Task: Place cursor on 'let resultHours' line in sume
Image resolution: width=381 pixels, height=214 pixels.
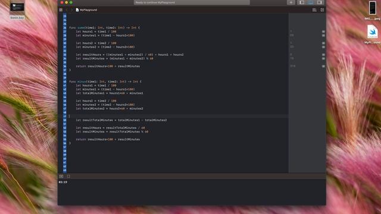Action: tap(130, 55)
